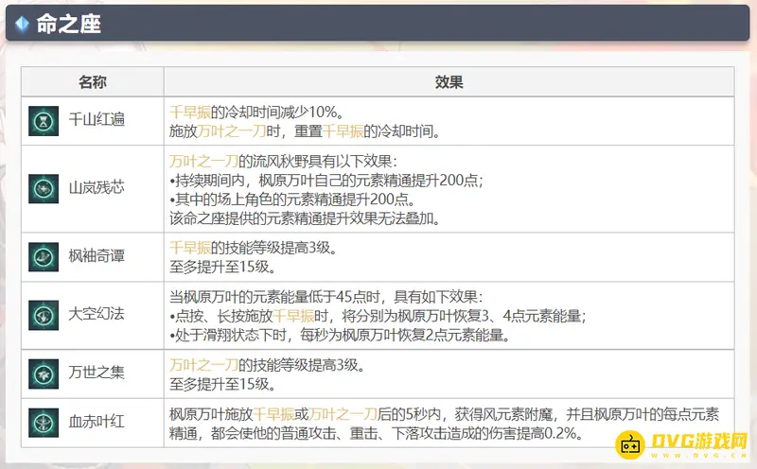Click the 万世之集 constellation icon

44,373
